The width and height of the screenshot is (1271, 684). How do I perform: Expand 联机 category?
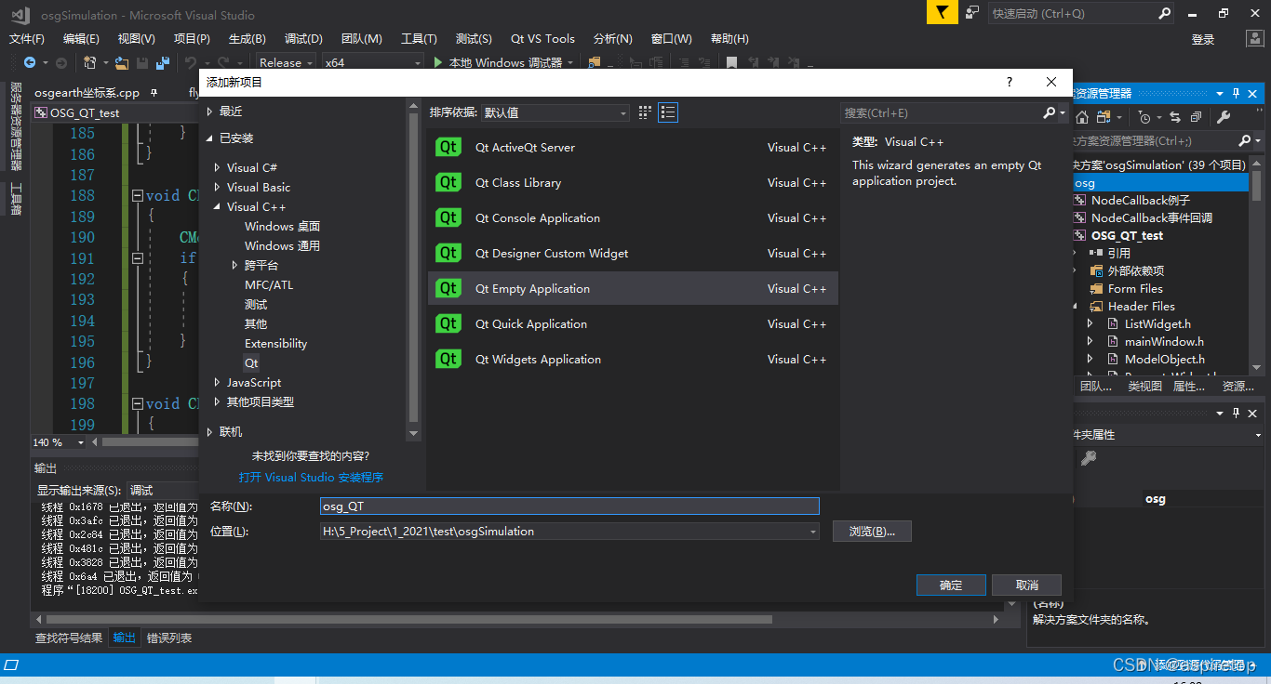(209, 432)
